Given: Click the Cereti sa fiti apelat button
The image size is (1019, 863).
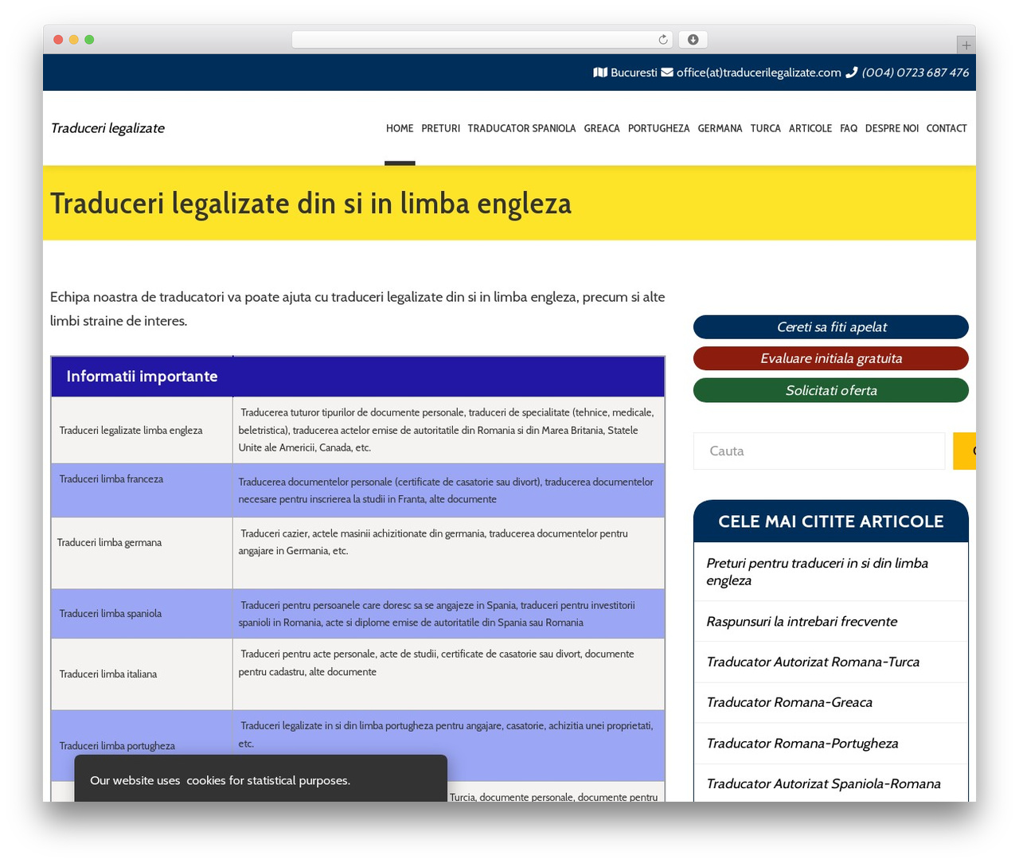Looking at the screenshot, I should (831, 327).
